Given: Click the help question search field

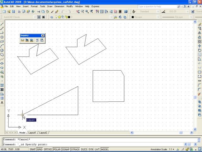Looking at the screenshot, I should (x=157, y=6).
